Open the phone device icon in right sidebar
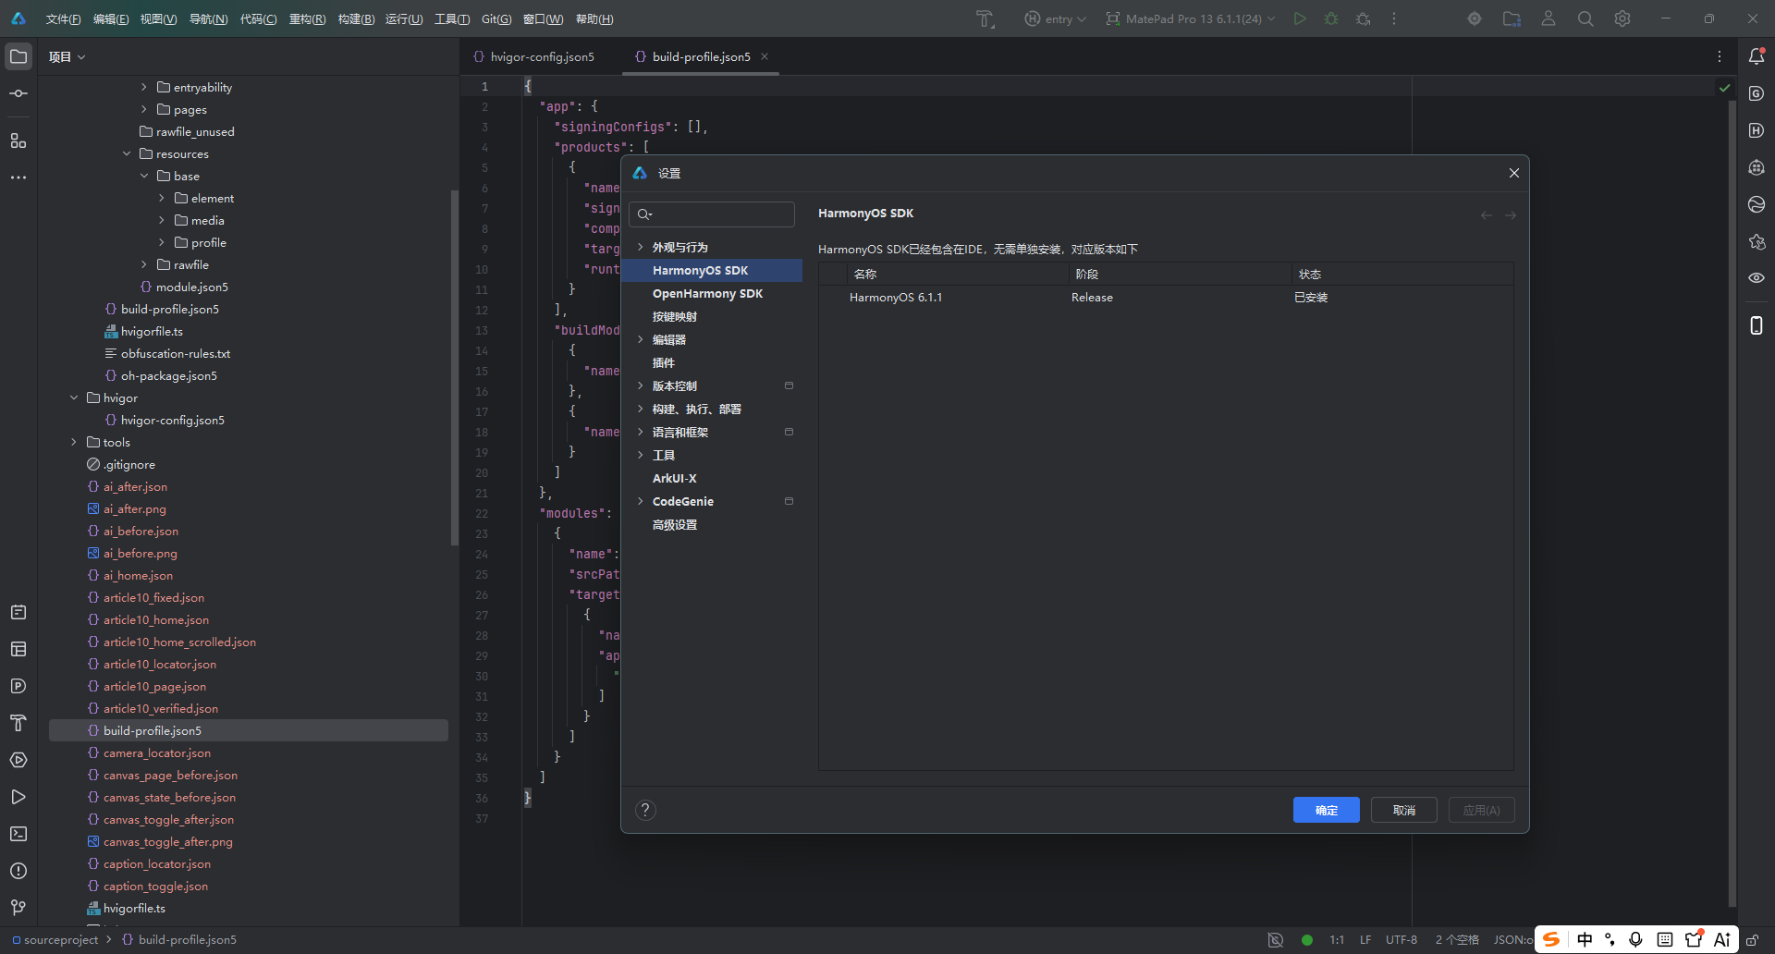The height and width of the screenshot is (954, 1775). point(1757,325)
